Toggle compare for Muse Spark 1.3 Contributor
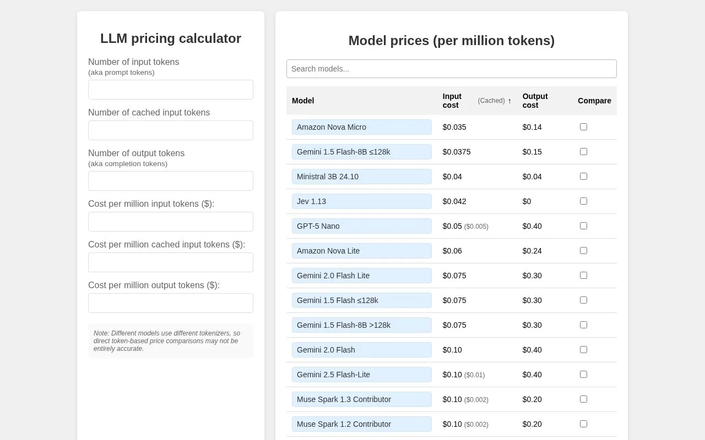This screenshot has height=440, width=705. (x=583, y=399)
